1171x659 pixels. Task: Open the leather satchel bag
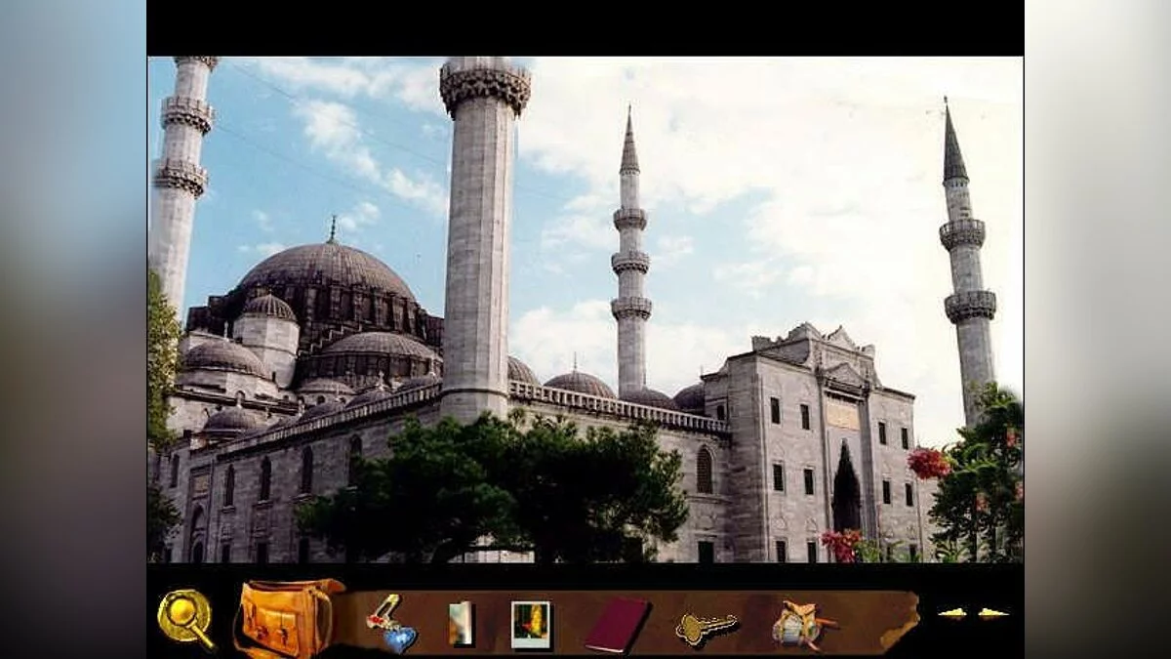pyautogui.click(x=287, y=618)
